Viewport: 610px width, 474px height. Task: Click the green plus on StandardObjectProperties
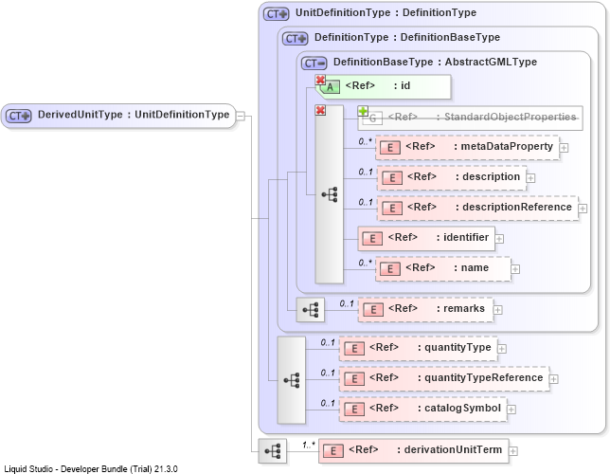click(x=363, y=111)
